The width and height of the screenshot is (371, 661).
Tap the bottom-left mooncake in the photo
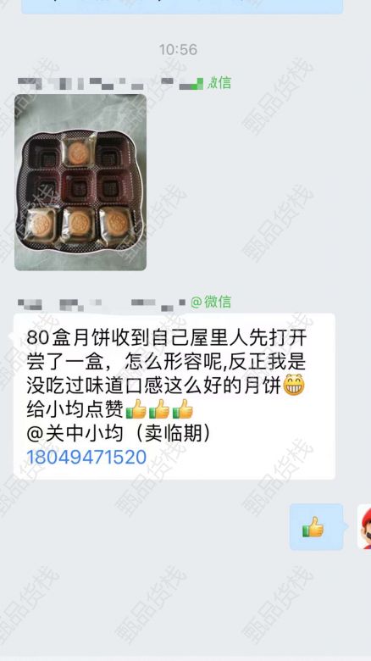tap(42, 224)
